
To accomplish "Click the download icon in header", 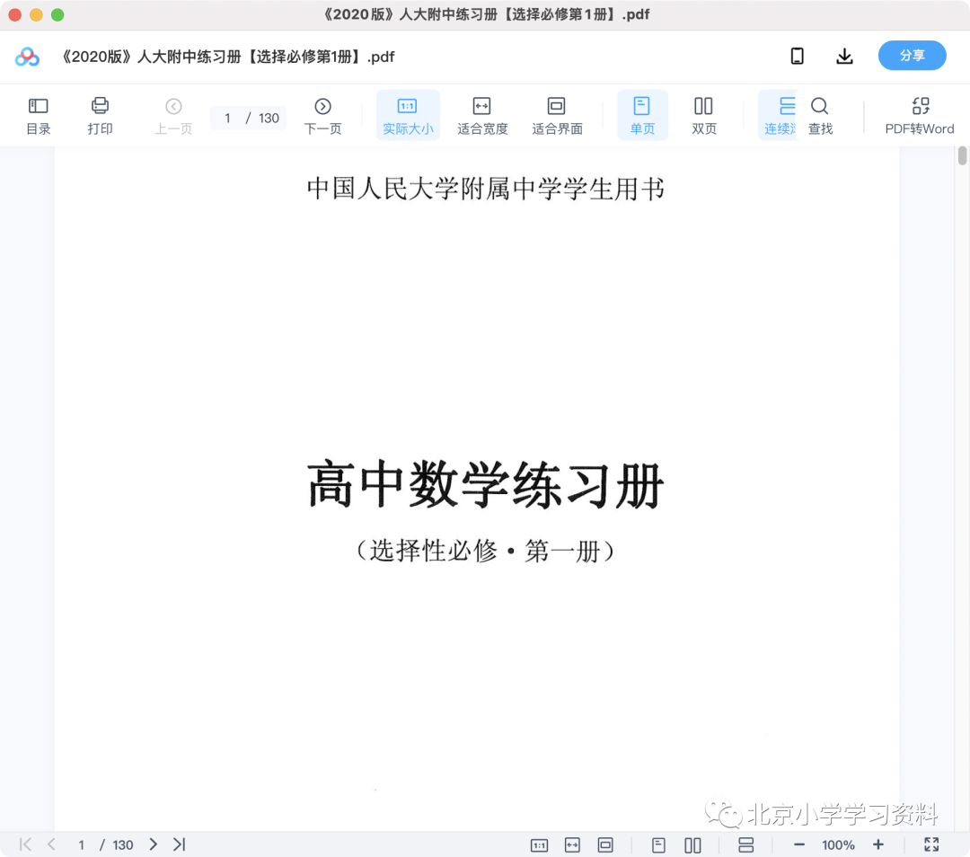I will 844,56.
